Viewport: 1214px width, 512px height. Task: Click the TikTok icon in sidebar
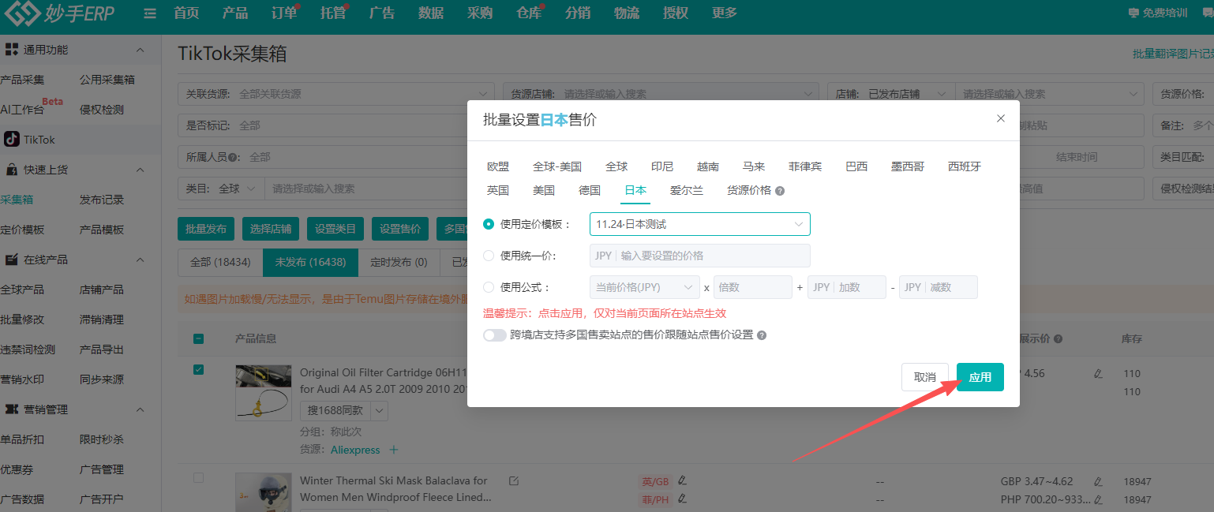[x=12, y=140]
